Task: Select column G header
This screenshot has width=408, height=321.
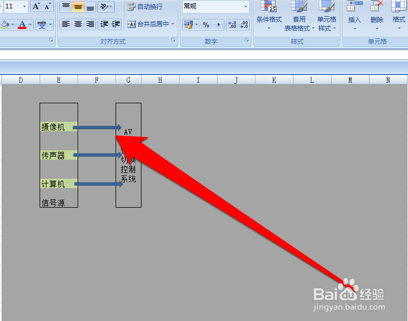Action: (x=129, y=80)
